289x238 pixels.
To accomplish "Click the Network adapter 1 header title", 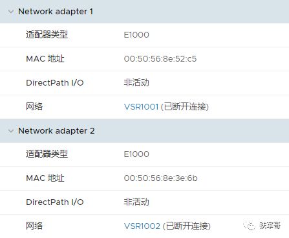I will (x=56, y=12).
